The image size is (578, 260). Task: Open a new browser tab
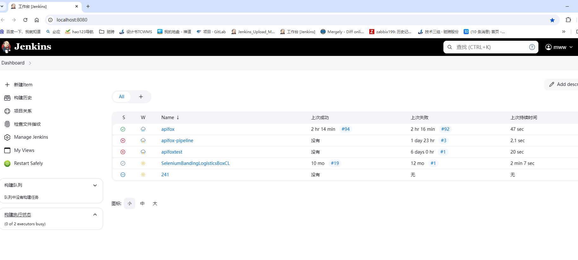(88, 6)
